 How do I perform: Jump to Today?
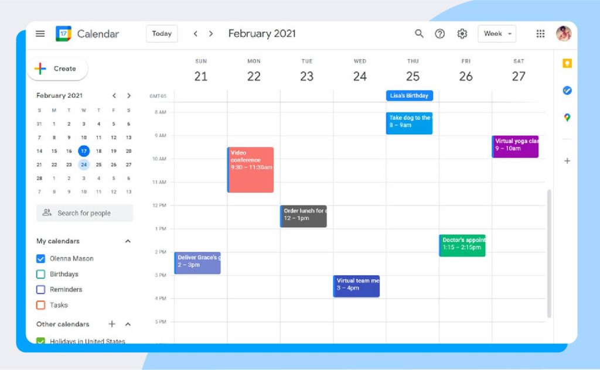pyautogui.click(x=161, y=33)
